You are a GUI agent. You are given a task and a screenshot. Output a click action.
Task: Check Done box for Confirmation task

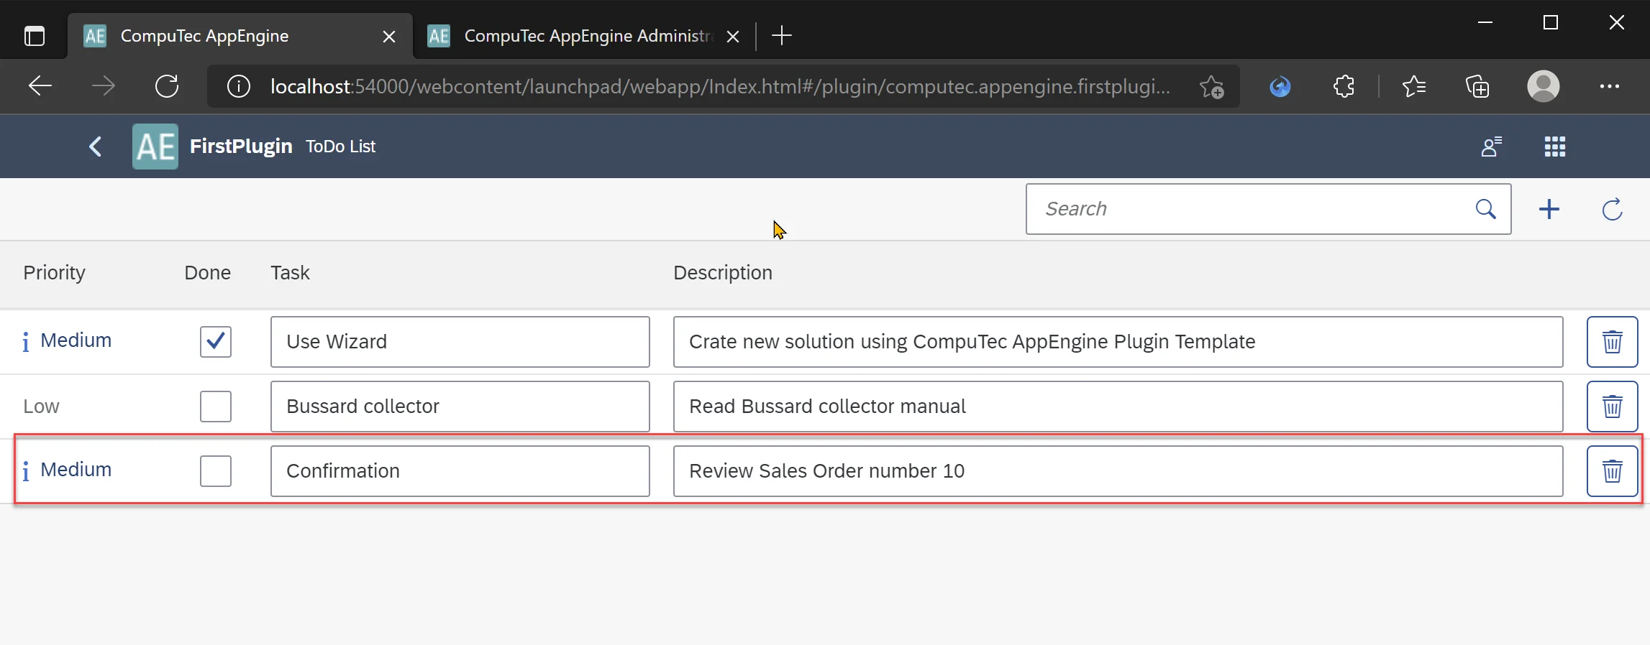click(x=216, y=471)
